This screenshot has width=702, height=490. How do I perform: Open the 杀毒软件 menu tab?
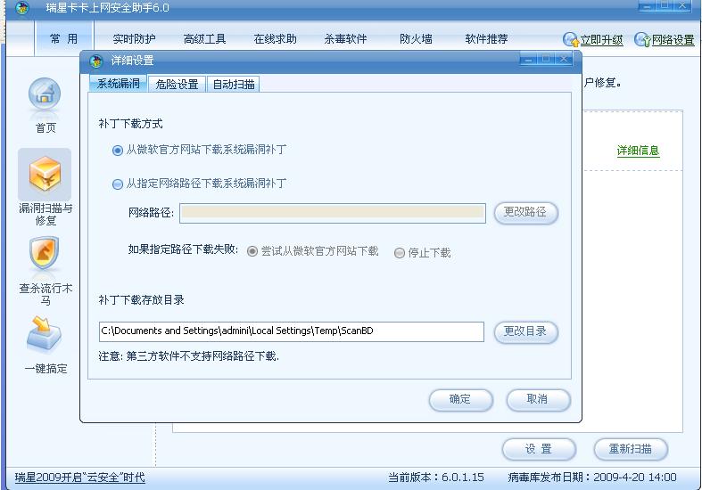(345, 39)
